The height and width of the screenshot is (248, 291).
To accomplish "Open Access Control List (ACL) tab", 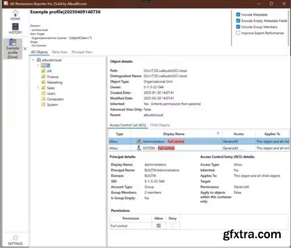I will coord(127,125).
